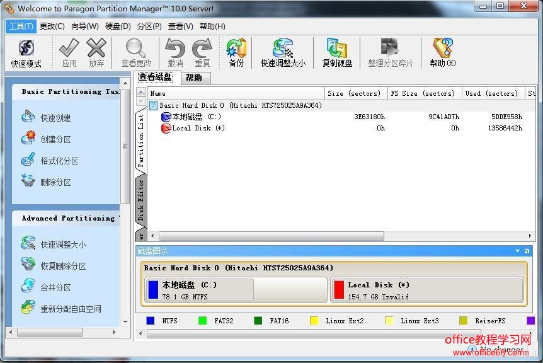
Task: Switch to the 帮助 tab
Action: [194, 78]
